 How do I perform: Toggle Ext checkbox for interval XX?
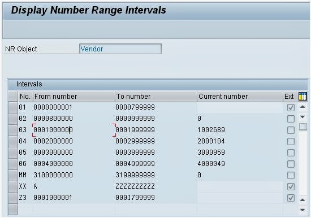coord(291,187)
